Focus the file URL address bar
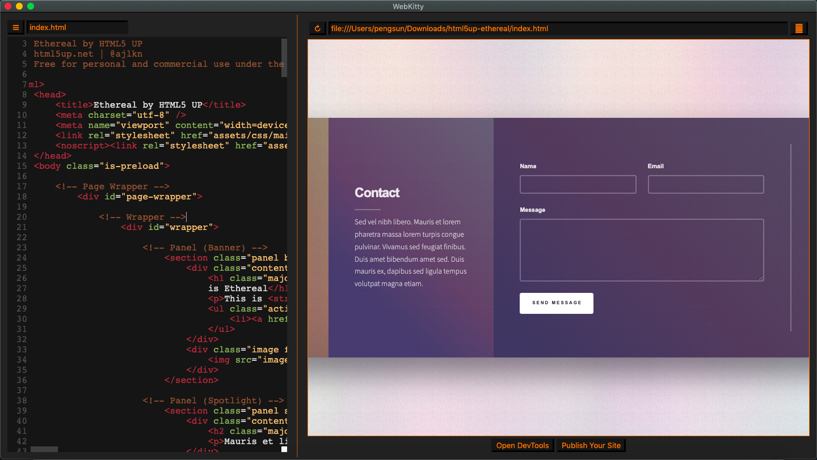This screenshot has height=460, width=817. pyautogui.click(x=558, y=28)
